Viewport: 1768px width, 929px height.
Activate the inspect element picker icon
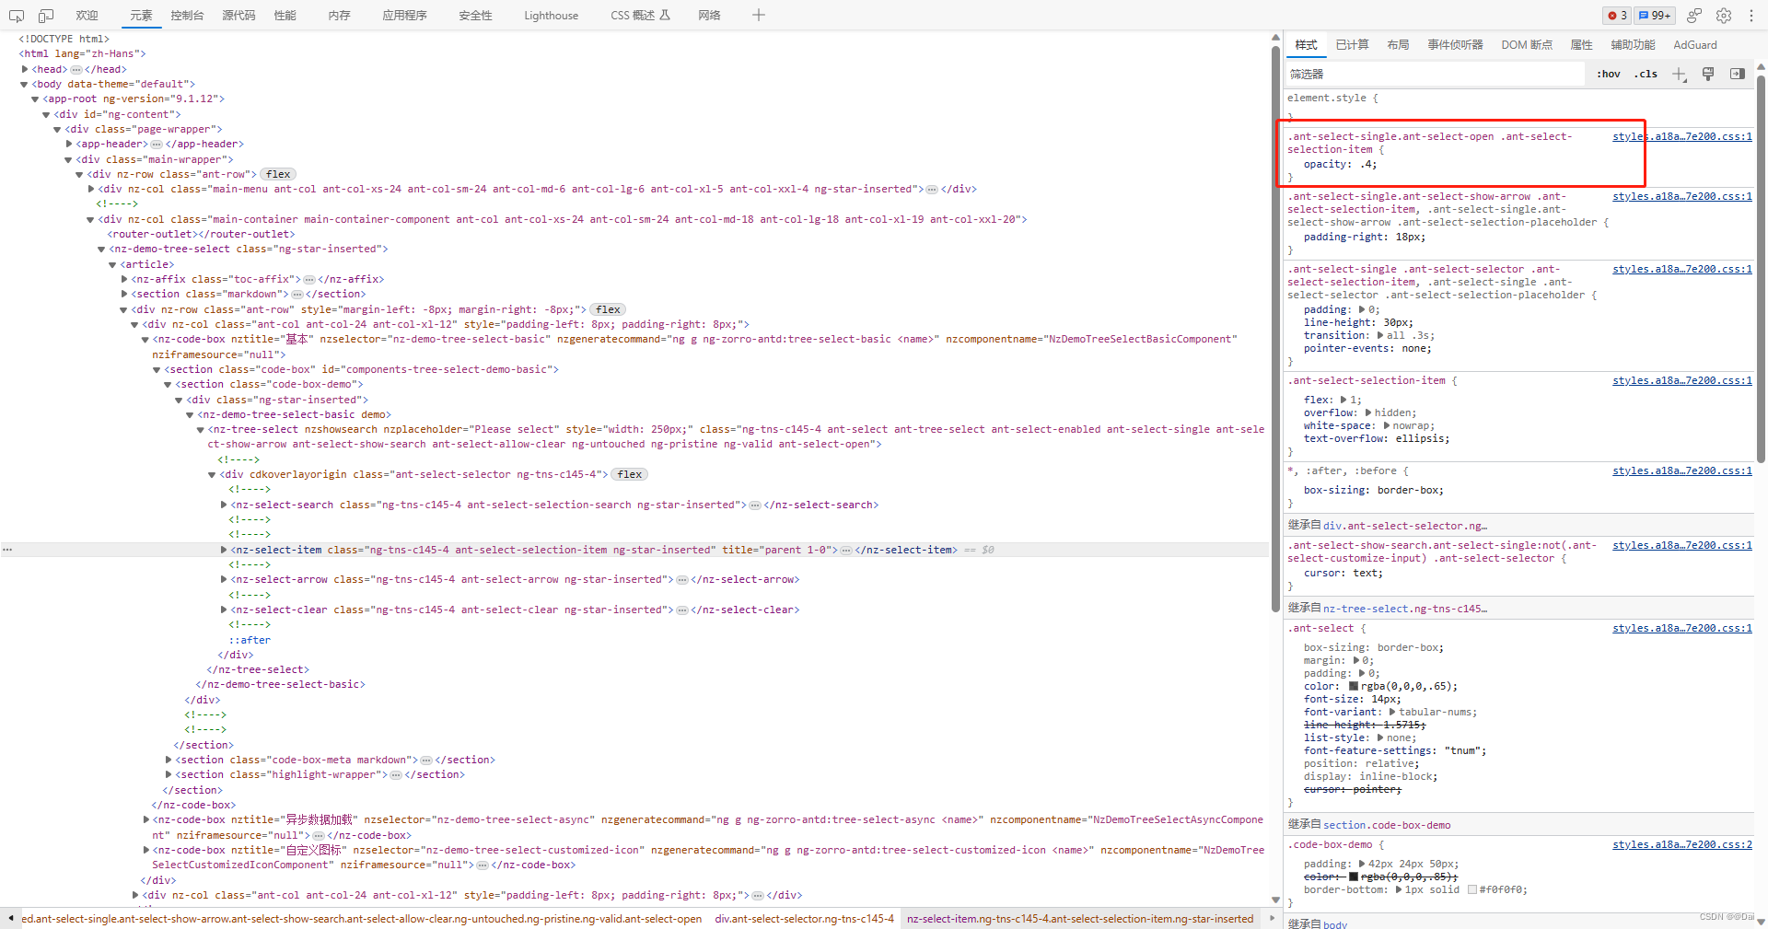coord(17,16)
